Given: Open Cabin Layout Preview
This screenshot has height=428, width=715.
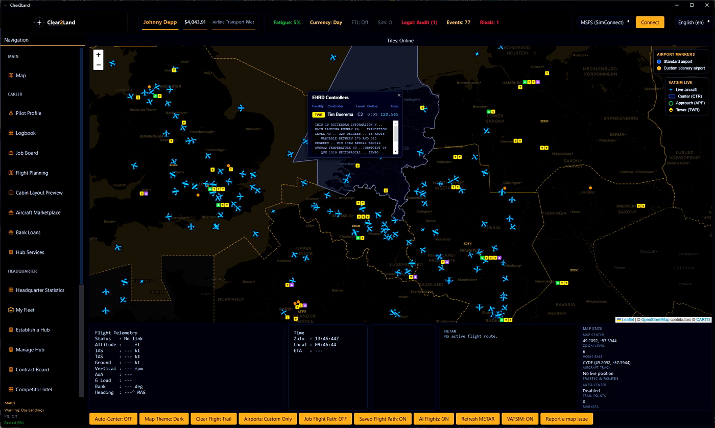Looking at the screenshot, I should pos(35,193).
